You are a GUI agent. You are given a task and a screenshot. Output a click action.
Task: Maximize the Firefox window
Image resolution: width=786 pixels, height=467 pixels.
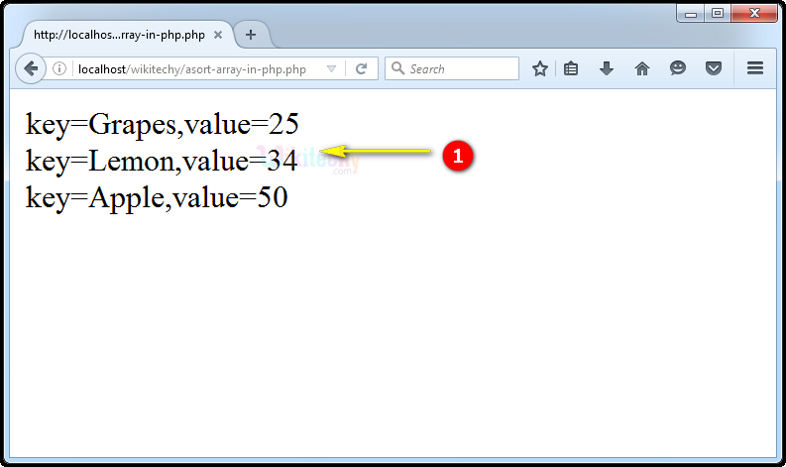(718, 12)
